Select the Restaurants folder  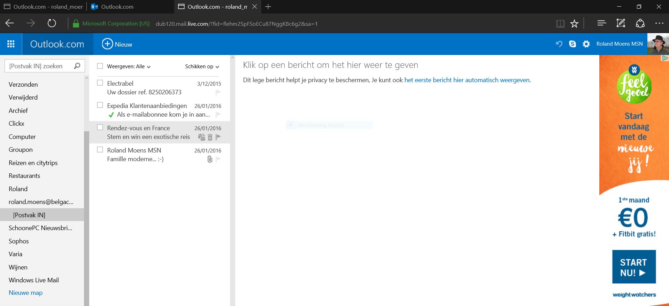24,176
